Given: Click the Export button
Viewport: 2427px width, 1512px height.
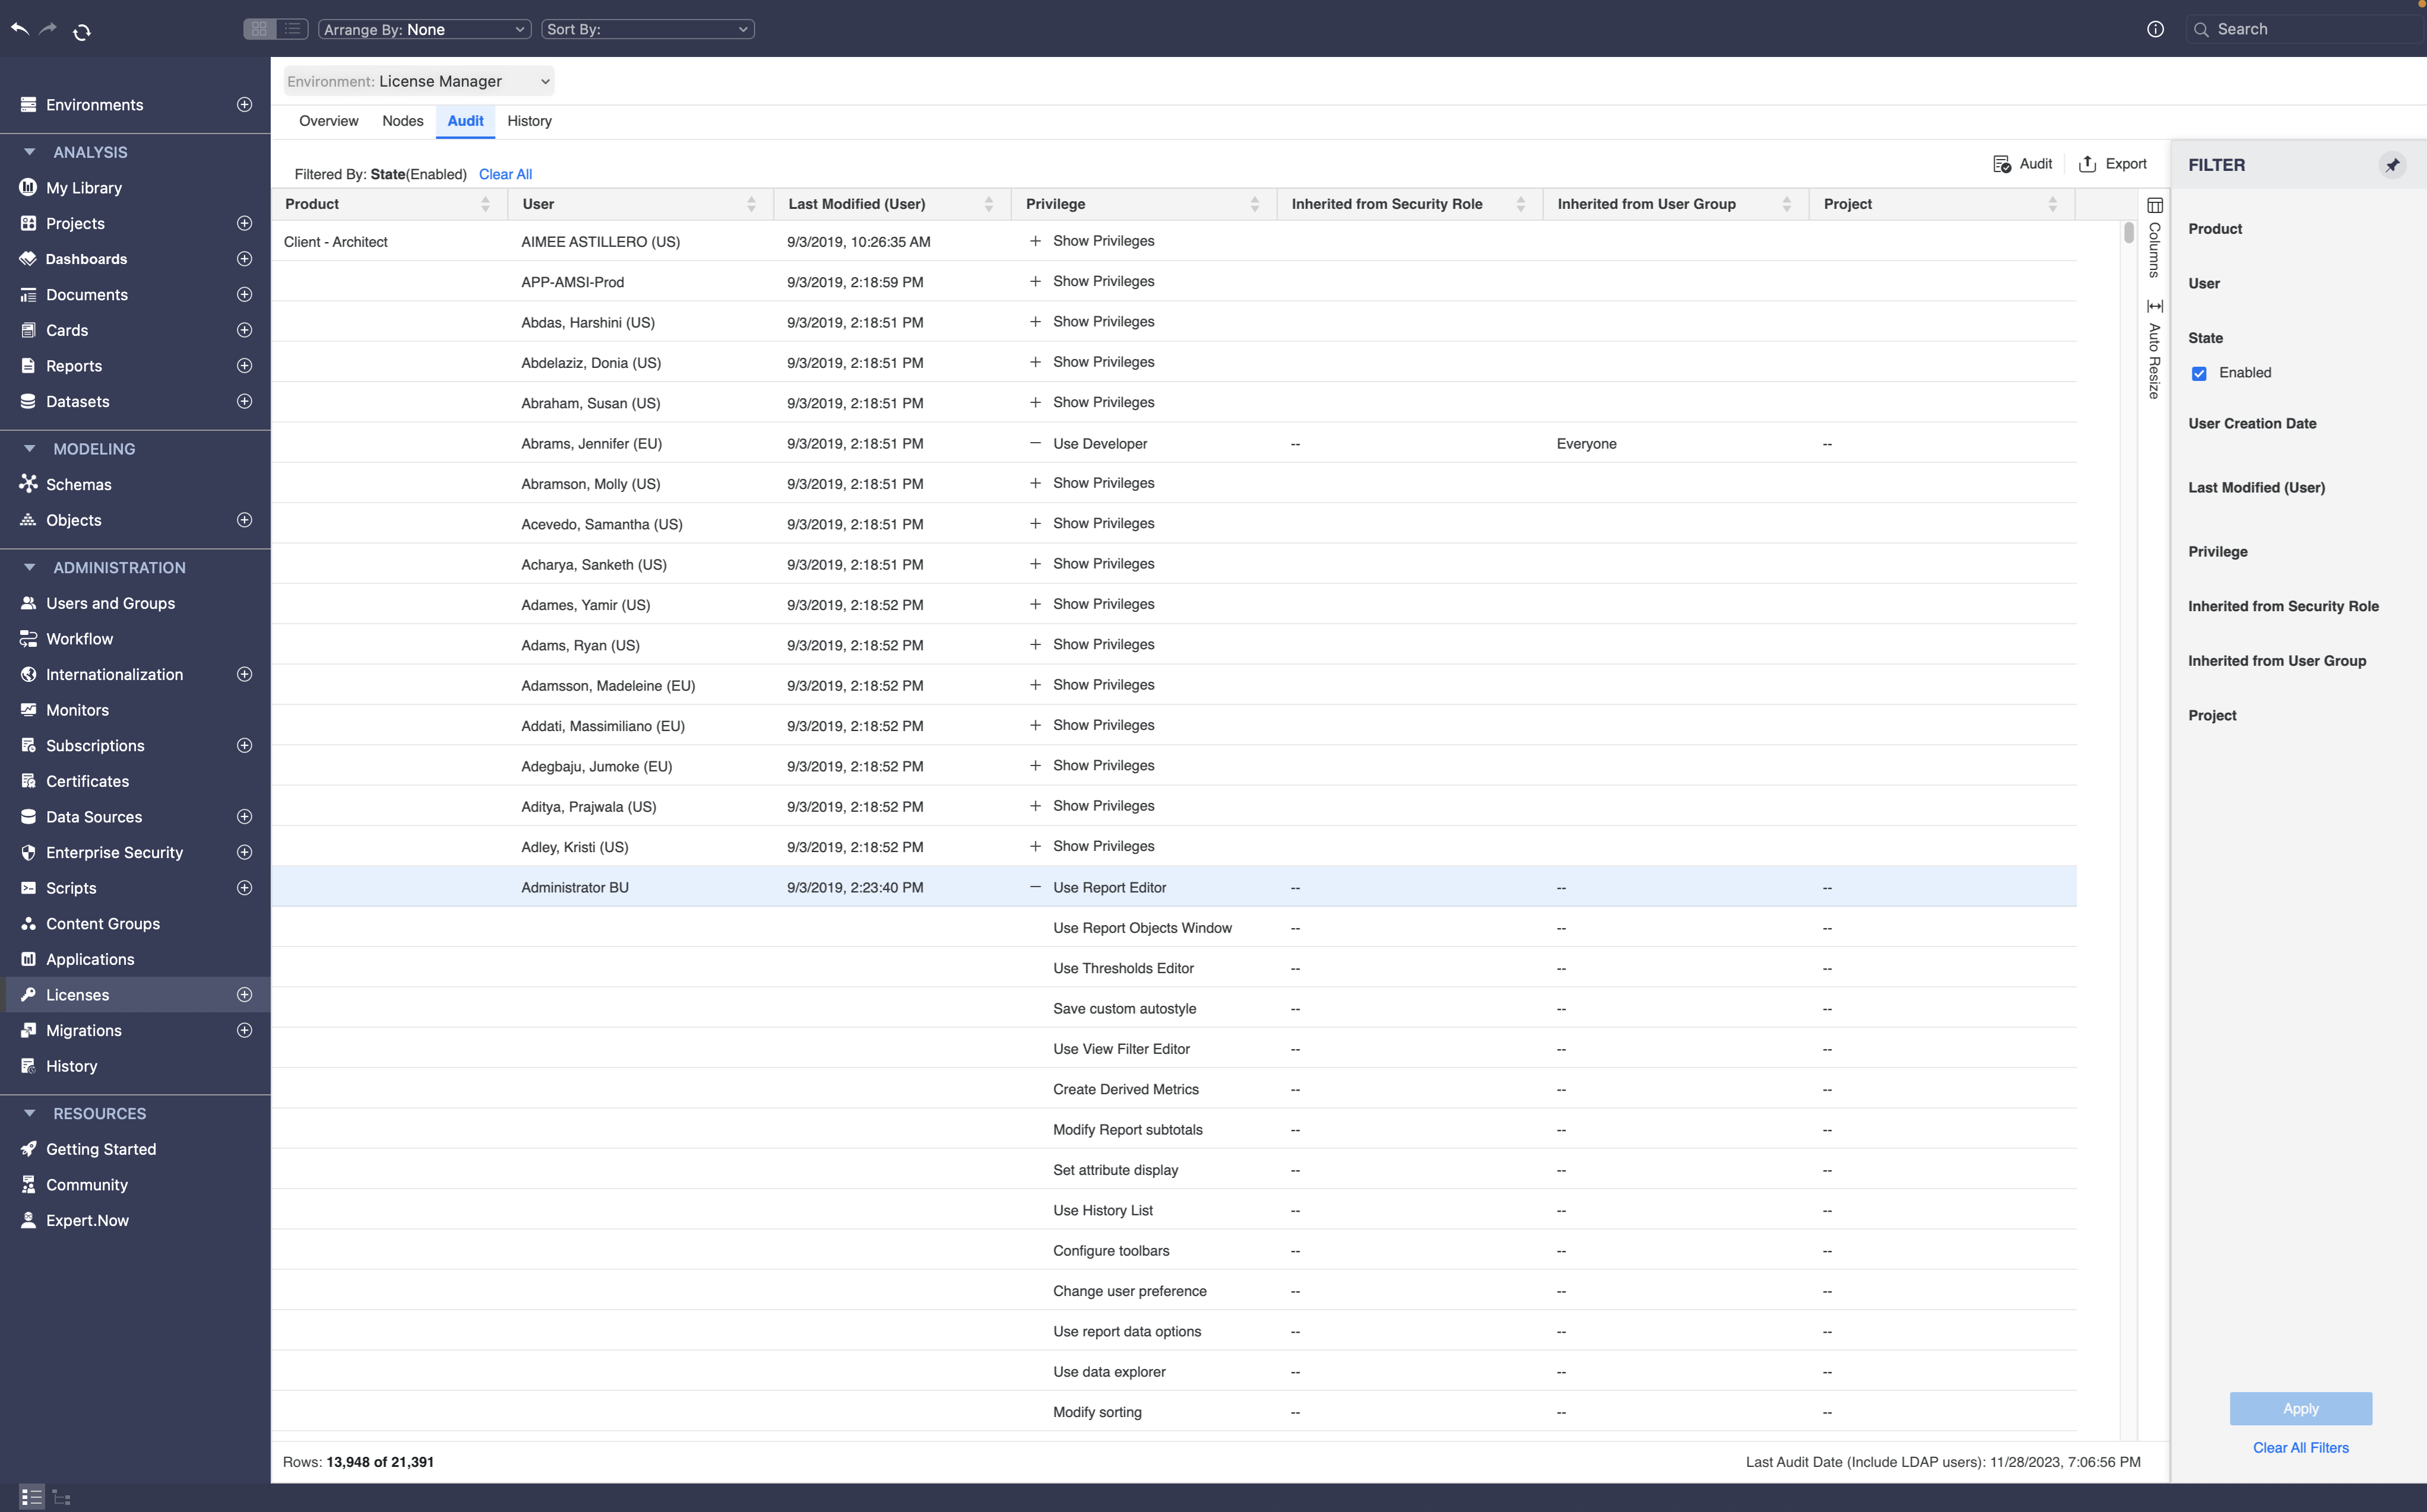Looking at the screenshot, I should [x=2113, y=164].
